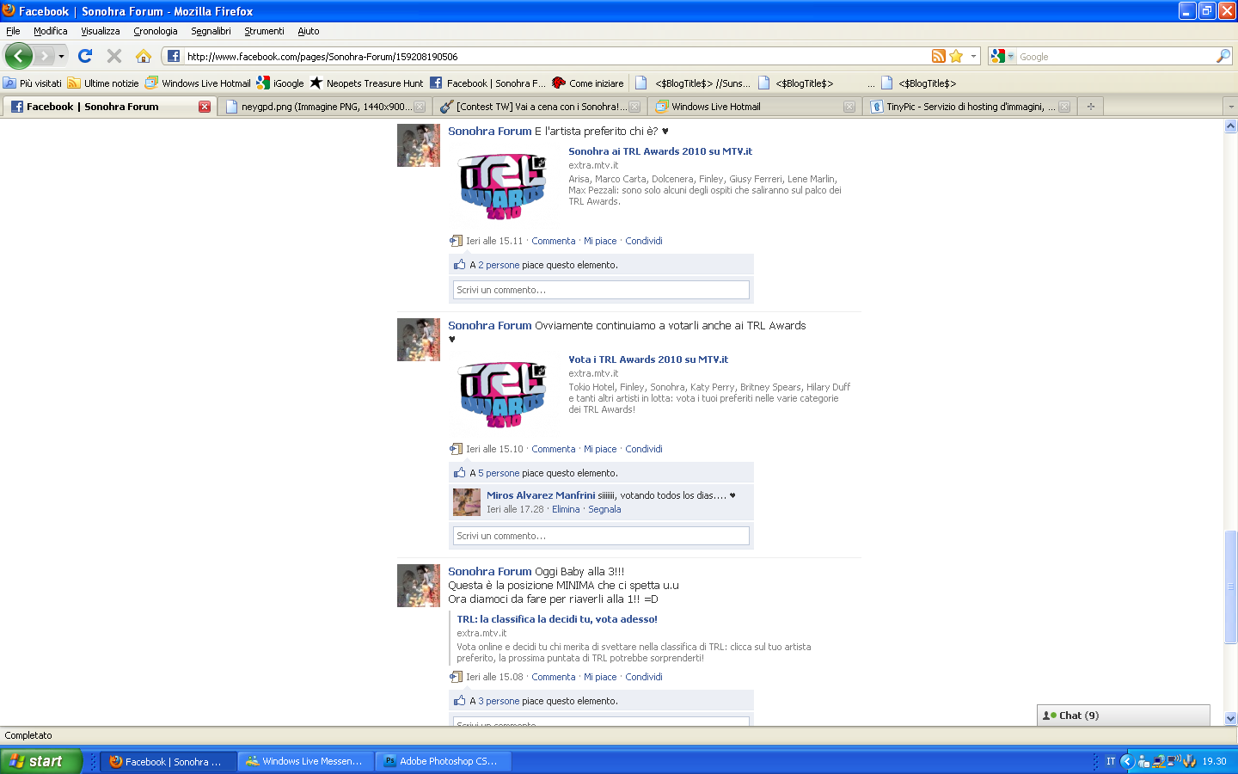Click the Facebook favicon in the address bar
Image resolution: width=1238 pixels, height=774 pixels.
tap(174, 56)
